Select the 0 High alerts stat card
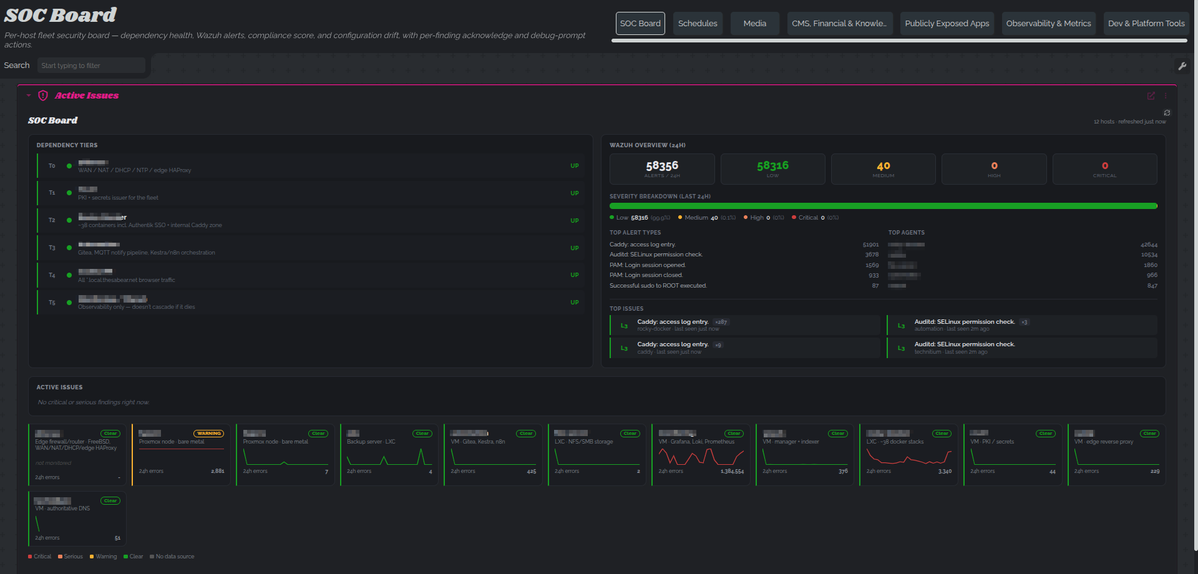This screenshot has width=1198, height=574. 994,169
